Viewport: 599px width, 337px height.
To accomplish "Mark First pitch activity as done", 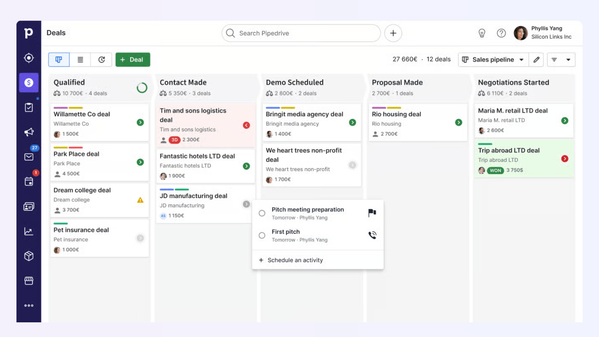I will 262,235.
